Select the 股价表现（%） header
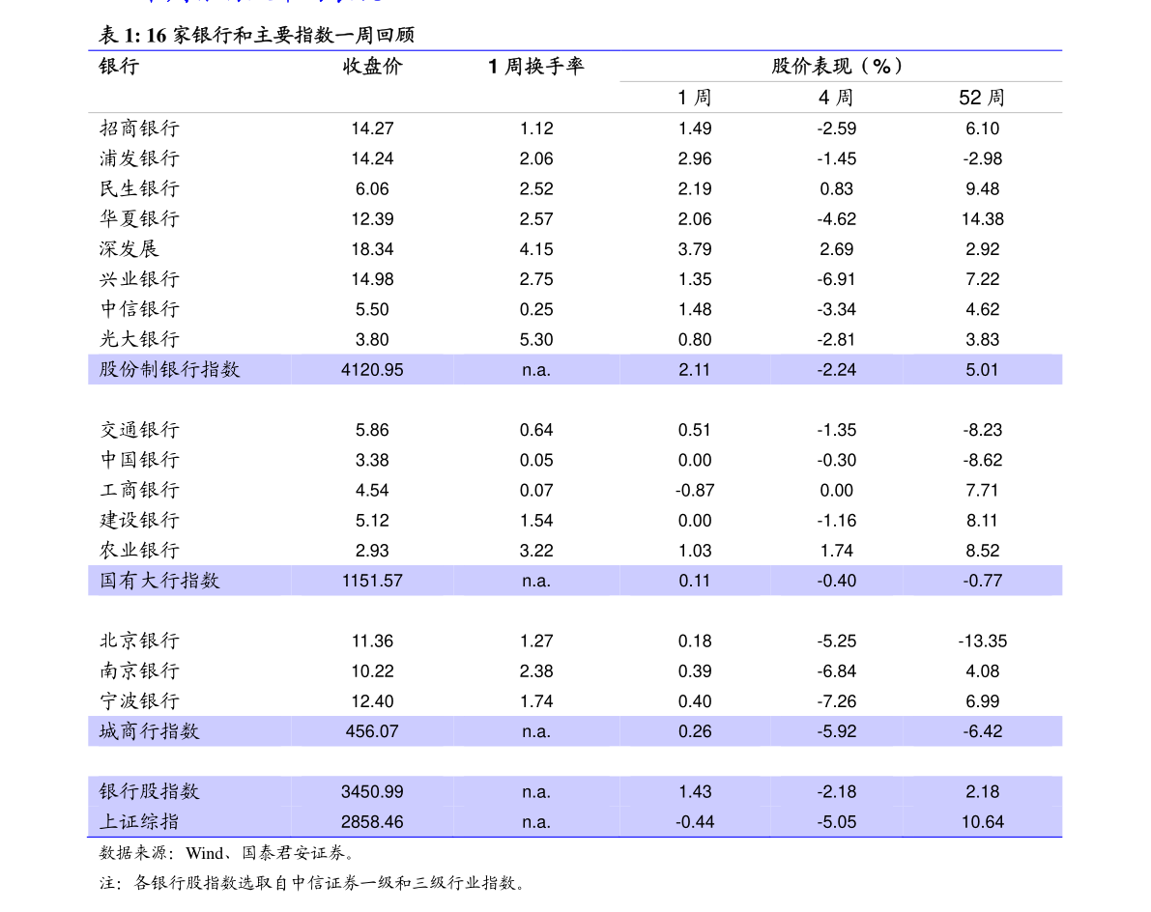Image resolution: width=1151 pixels, height=912 pixels. (x=836, y=66)
